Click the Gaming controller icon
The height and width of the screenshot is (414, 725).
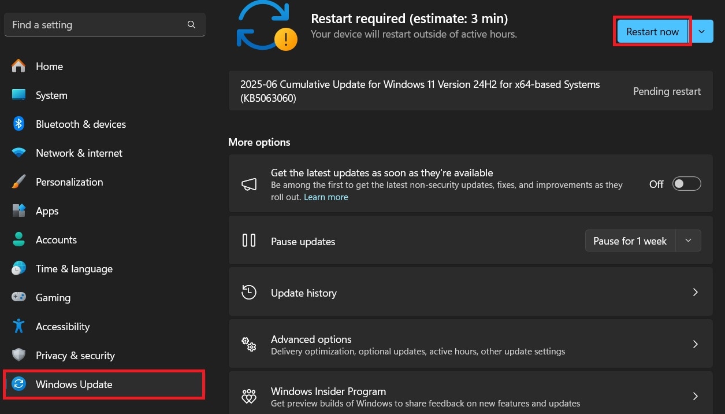[18, 297]
